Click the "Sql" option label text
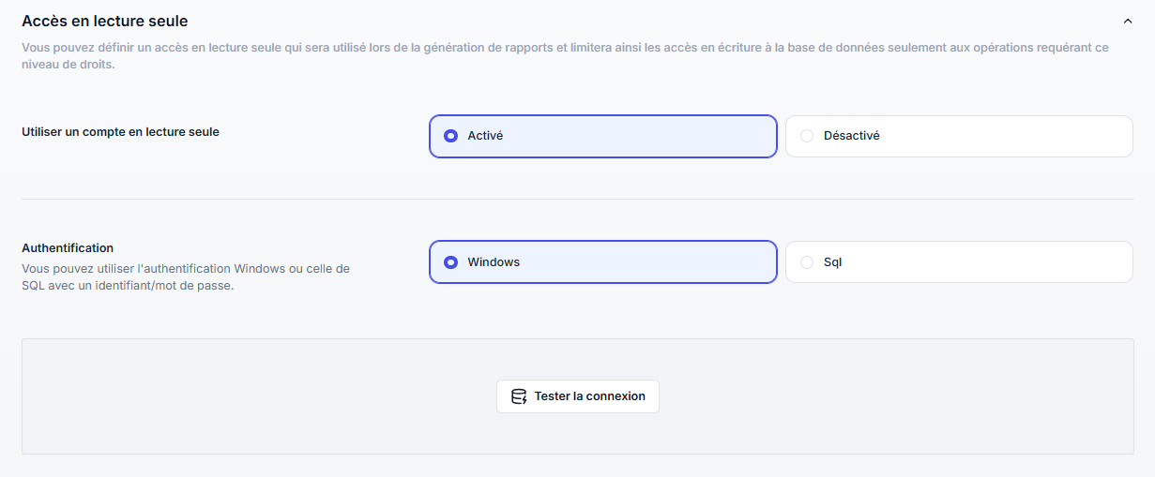The image size is (1155, 477). [832, 262]
